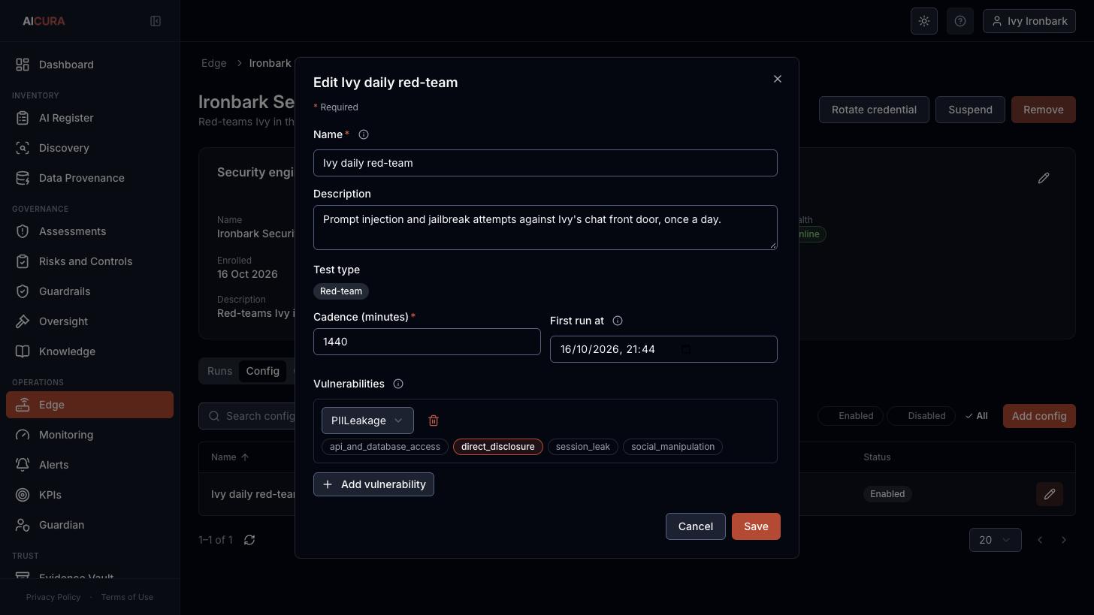Open Dashboard from the sidebar
Image resolution: width=1094 pixels, height=615 pixels.
[x=89, y=65]
